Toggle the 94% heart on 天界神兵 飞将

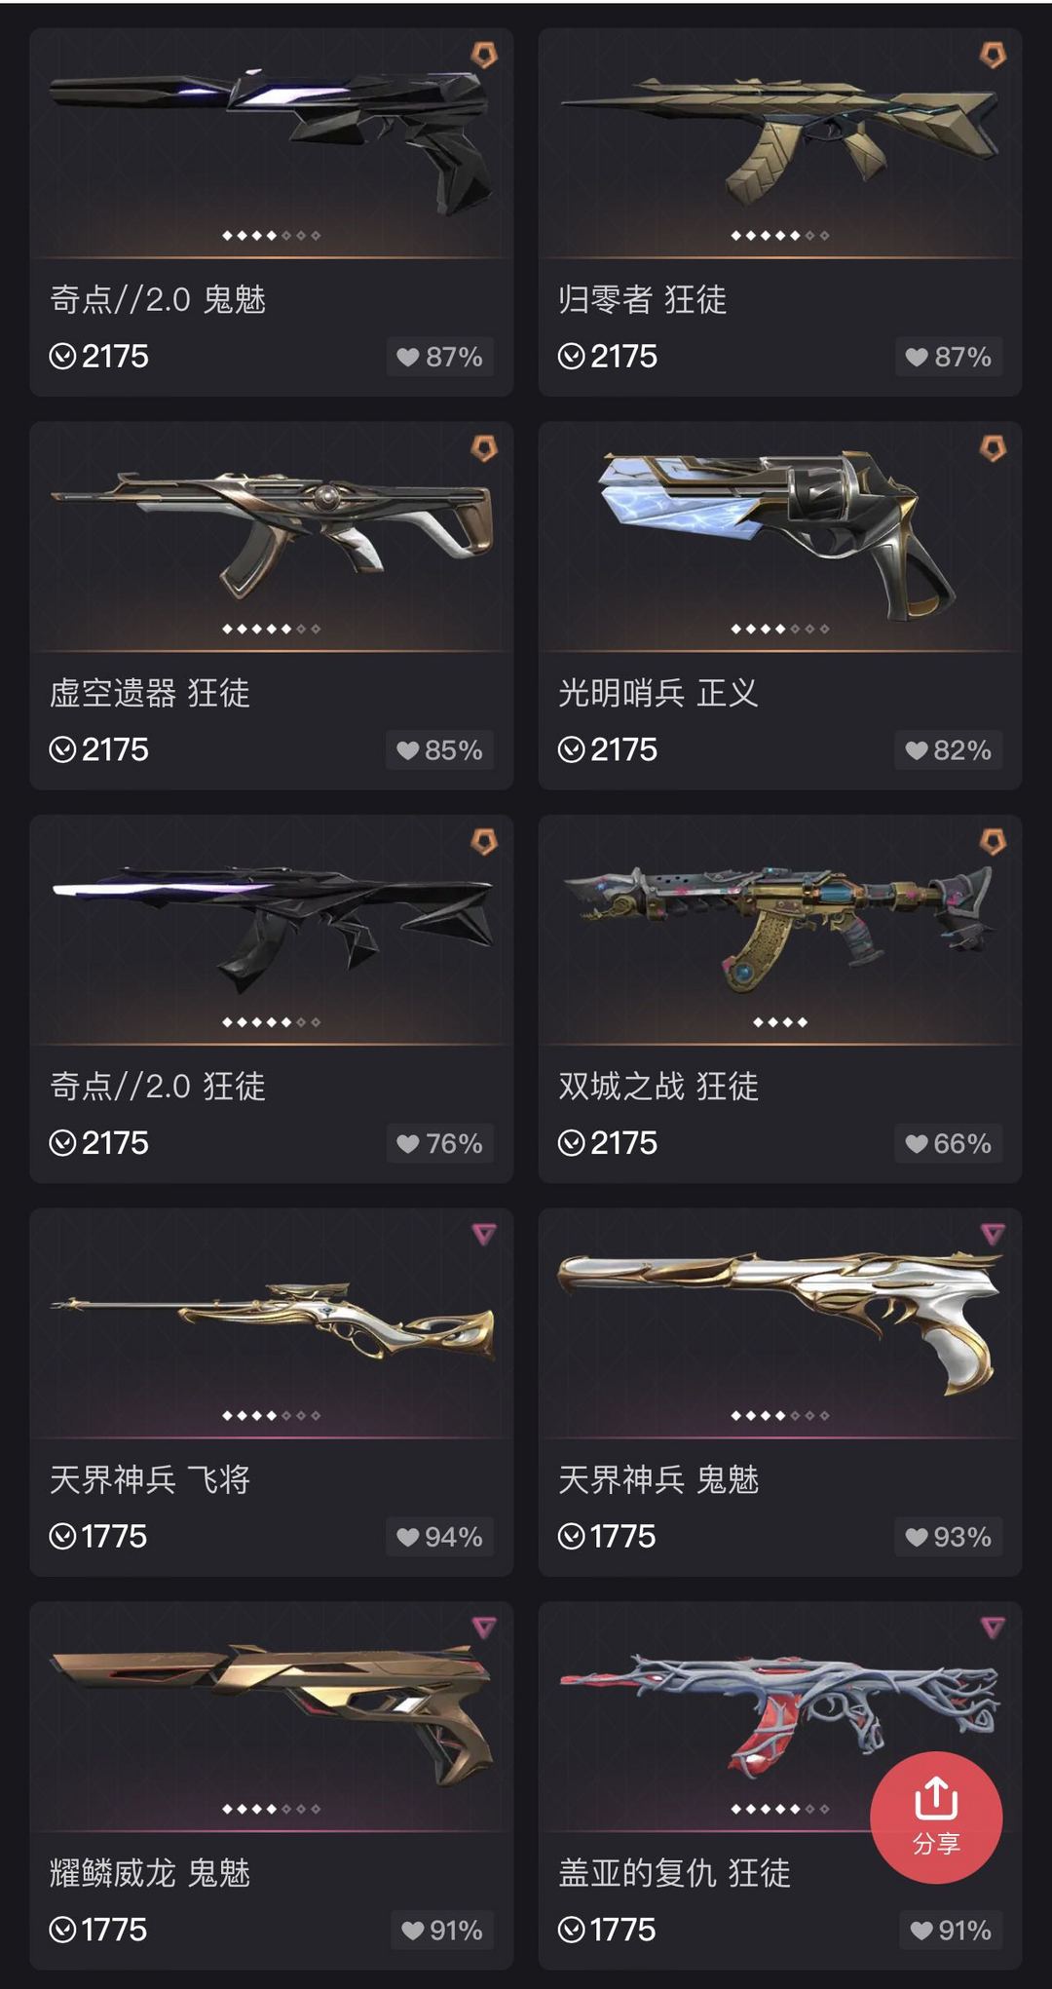point(440,1537)
